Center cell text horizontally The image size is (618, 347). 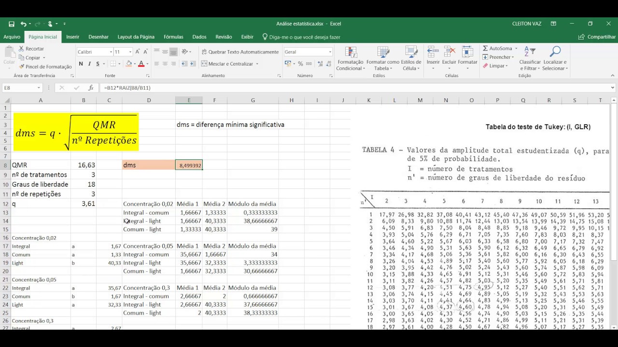(165, 64)
